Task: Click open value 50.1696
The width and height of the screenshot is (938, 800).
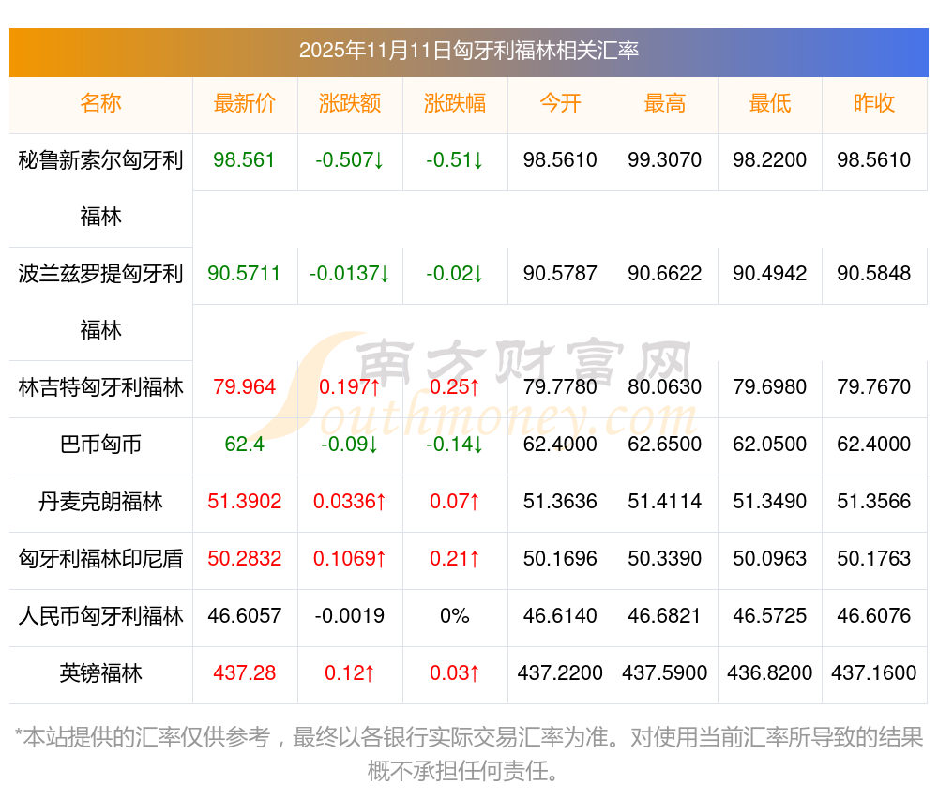Action: point(560,559)
